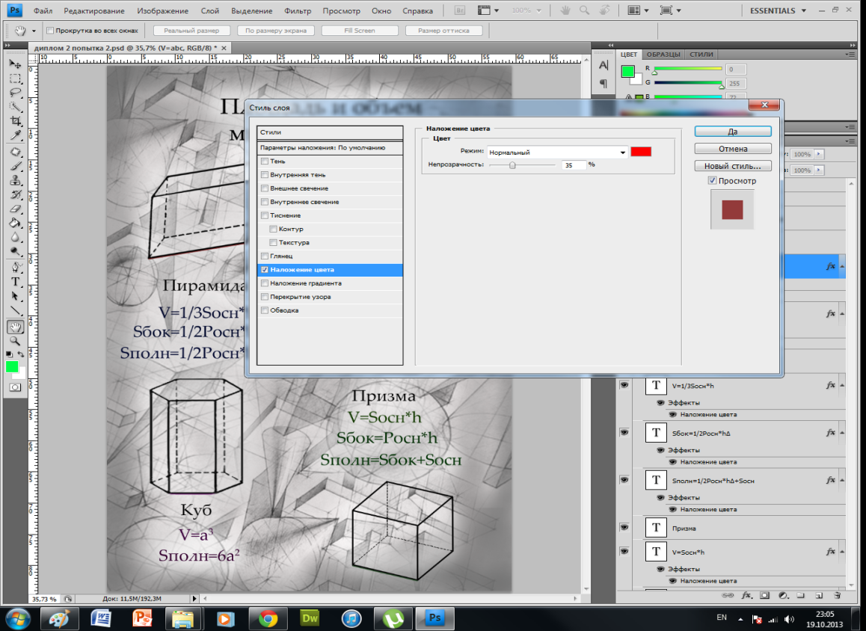Select the Clone Stamp tool

point(15,180)
